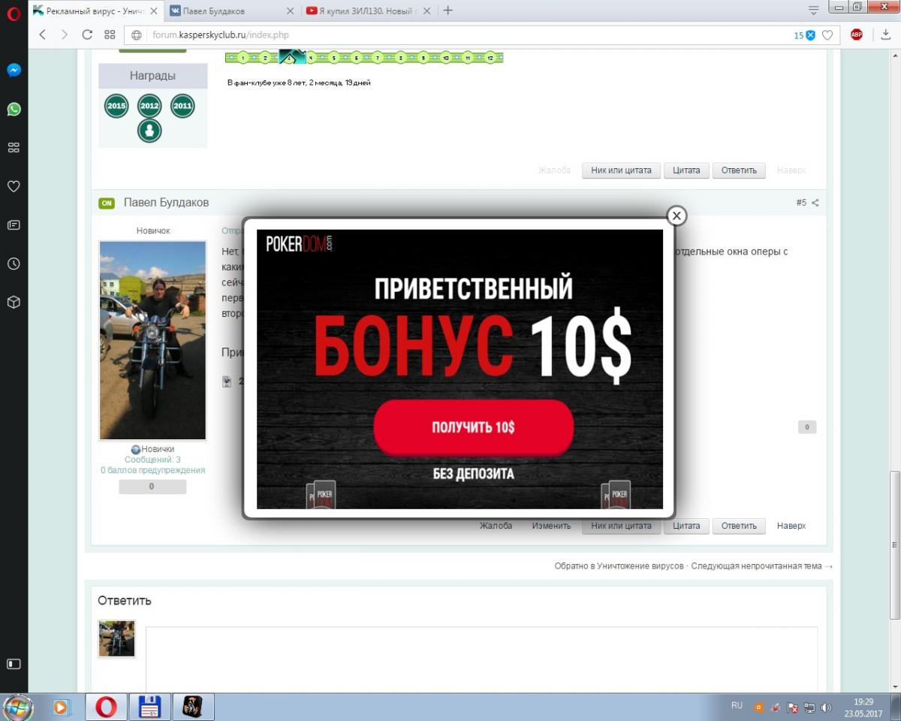Open Messenger in the Opera sidebar
Image resolution: width=901 pixels, height=721 pixels.
[14, 70]
